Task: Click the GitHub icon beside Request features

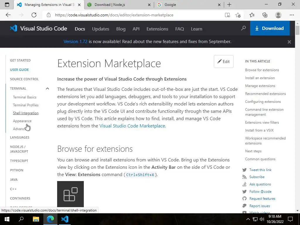Action: coord(244,199)
